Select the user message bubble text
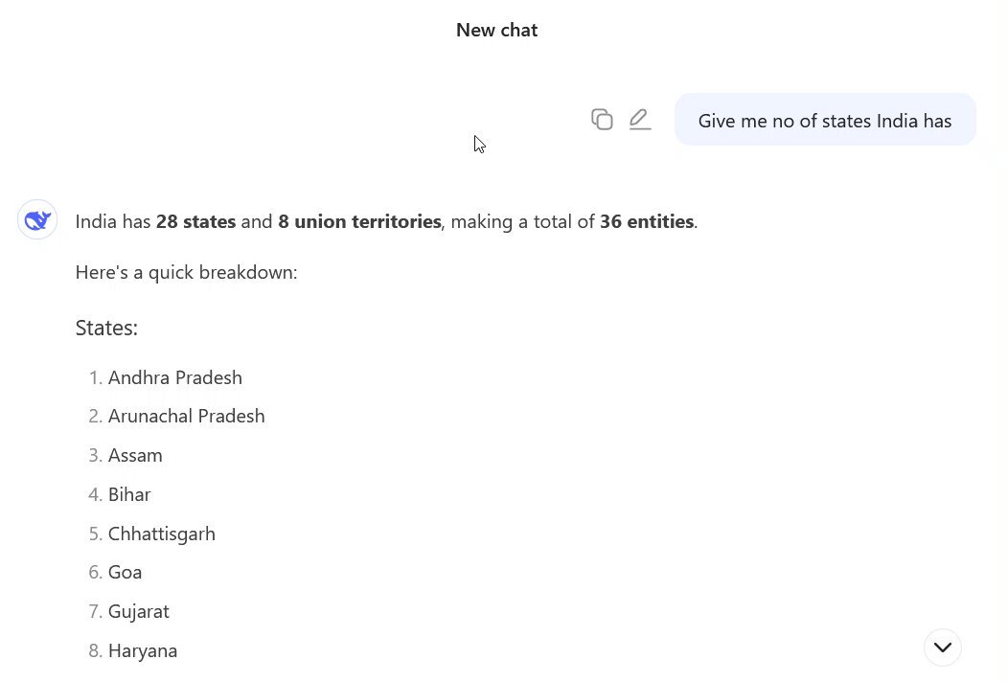 825,121
